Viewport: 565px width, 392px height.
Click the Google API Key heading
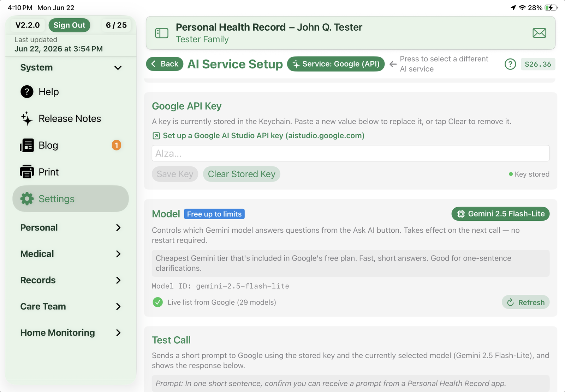coord(187,106)
